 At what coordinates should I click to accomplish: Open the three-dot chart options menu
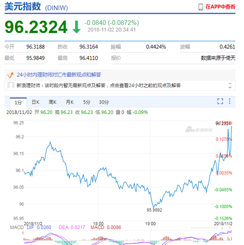click(x=229, y=101)
